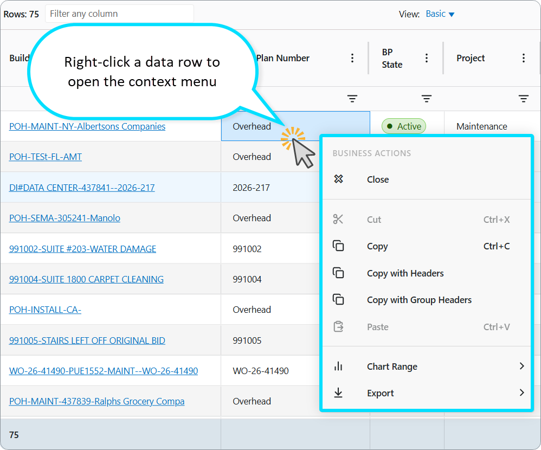Open the Chart Range menu item
Screen dimensions: 541x450
coord(427,366)
